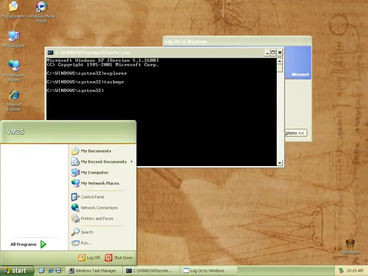The image size is (368, 276).
Task: Click the Log On to Windows title bar
Action: point(237,42)
